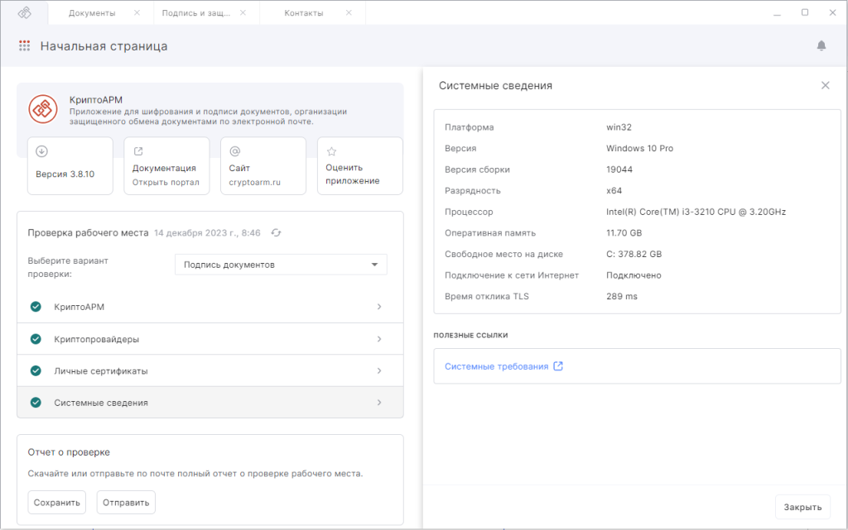The width and height of the screenshot is (848, 530).
Task: Select the Криптопровайдеры row label
Action: (x=97, y=339)
